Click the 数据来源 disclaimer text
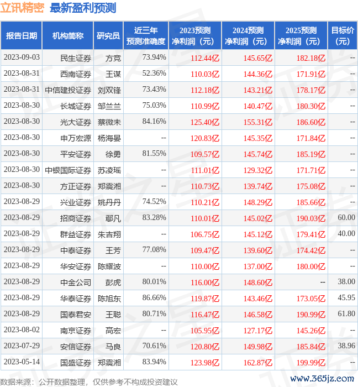Image resolution: width=358 pixels, height=387 pixels. pyautogui.click(x=89, y=383)
